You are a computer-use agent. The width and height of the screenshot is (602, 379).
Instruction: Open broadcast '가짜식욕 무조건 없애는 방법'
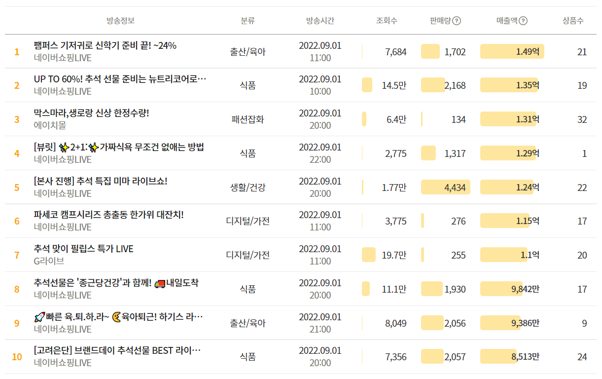pos(119,147)
